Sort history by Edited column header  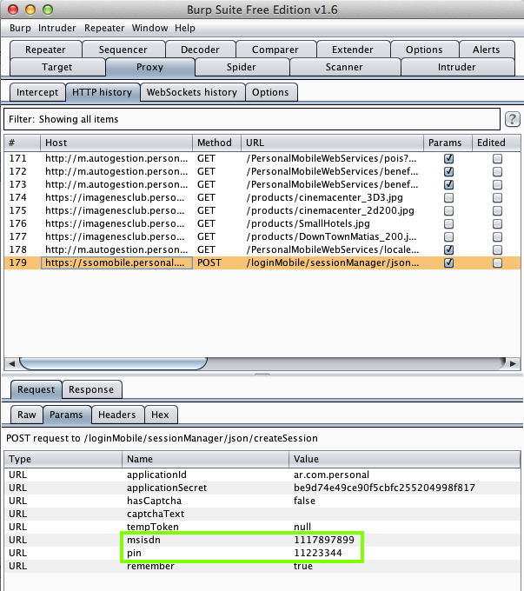point(496,143)
